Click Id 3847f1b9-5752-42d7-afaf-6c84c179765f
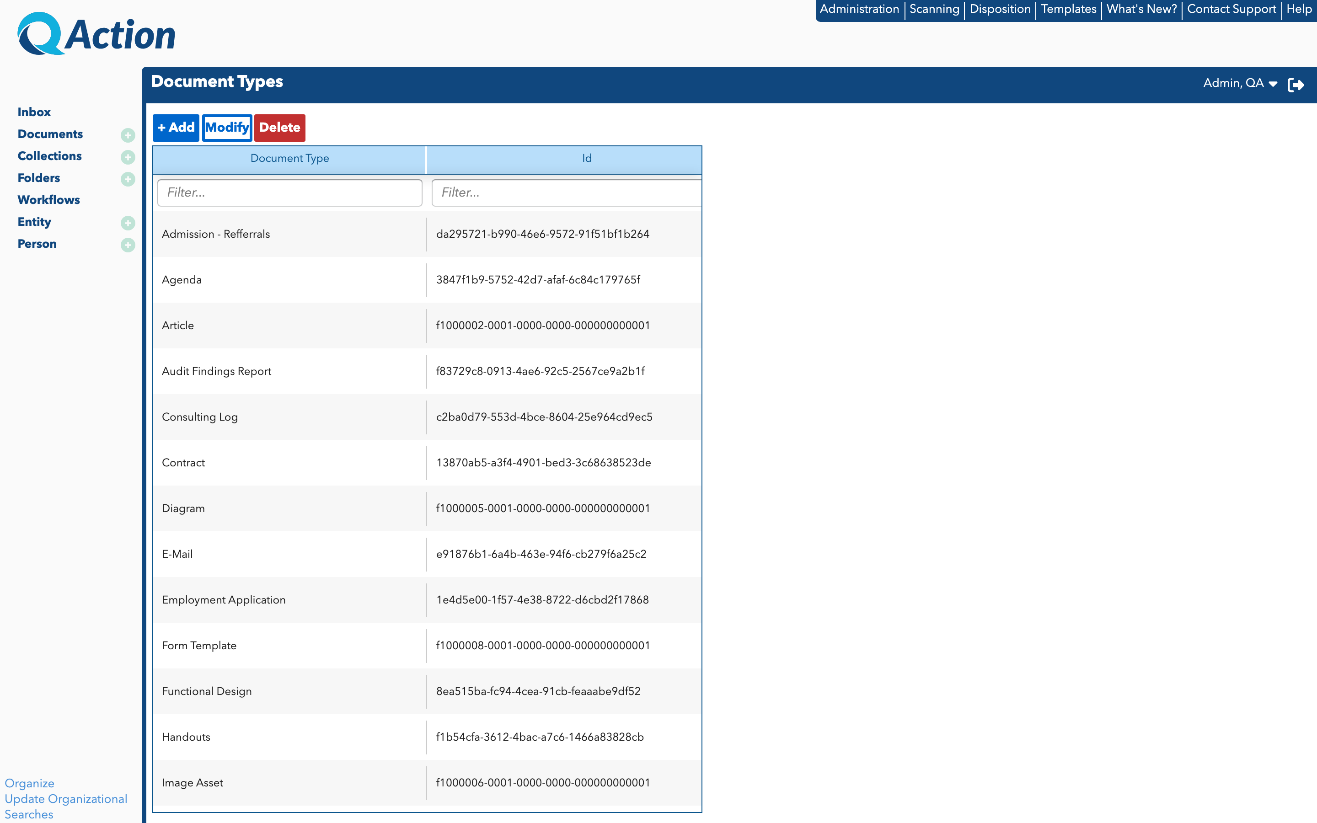The image size is (1317, 823). 538,280
